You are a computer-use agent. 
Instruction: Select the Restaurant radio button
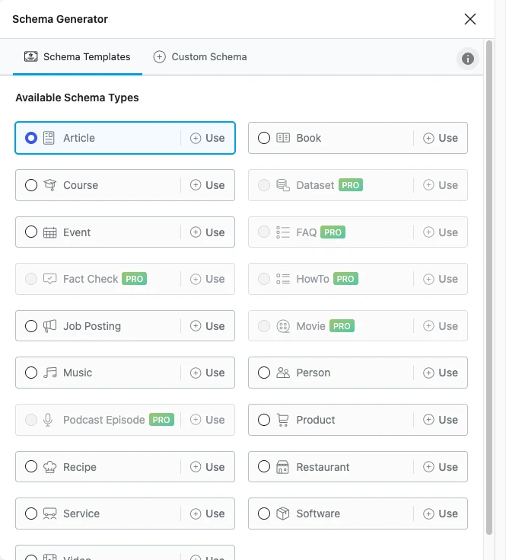pos(264,466)
